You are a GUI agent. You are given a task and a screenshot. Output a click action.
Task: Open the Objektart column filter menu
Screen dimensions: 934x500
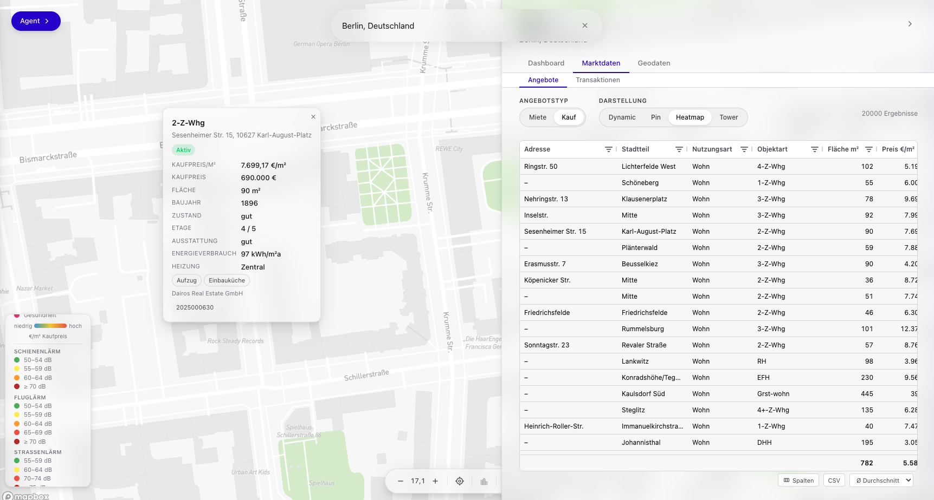[x=814, y=149]
